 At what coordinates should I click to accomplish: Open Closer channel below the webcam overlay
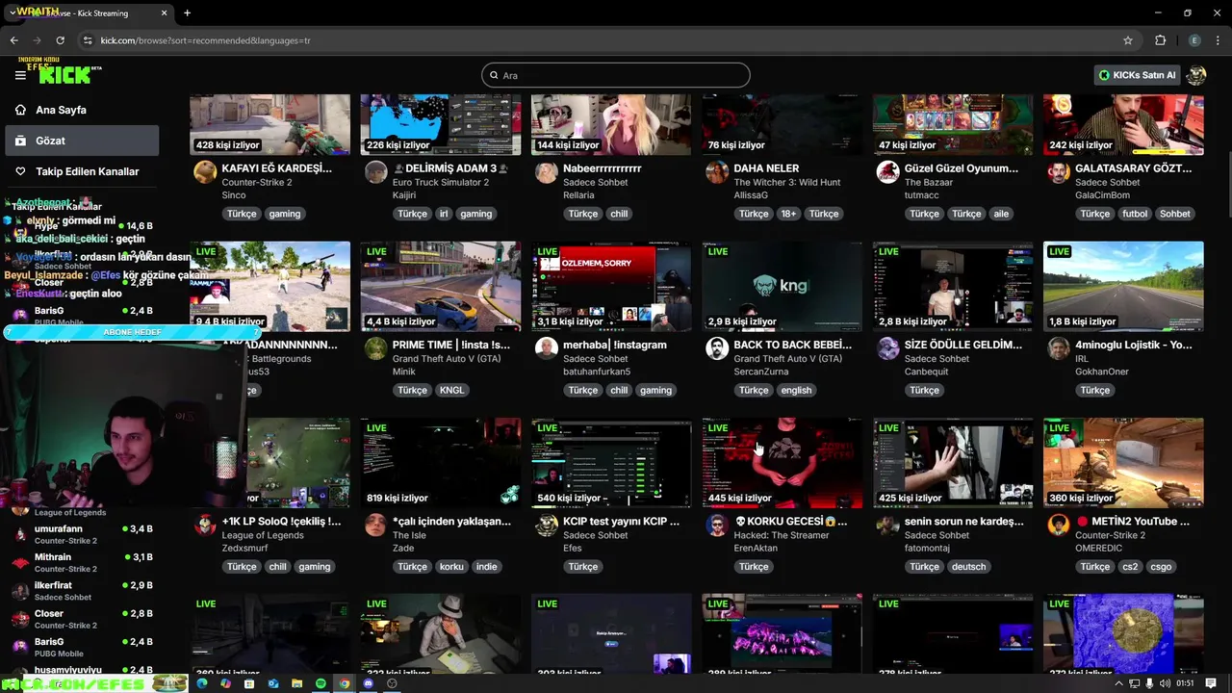(x=82, y=619)
